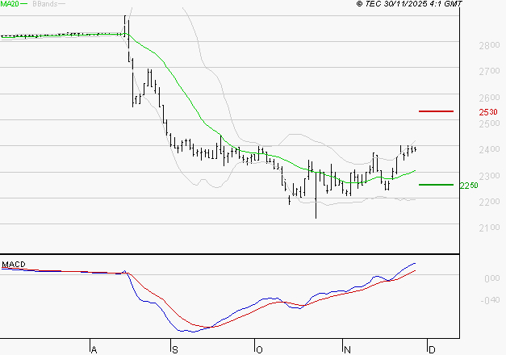506x355 pixels.
Task: Click the green line sample beside MA20
Action: click(x=23, y=4)
